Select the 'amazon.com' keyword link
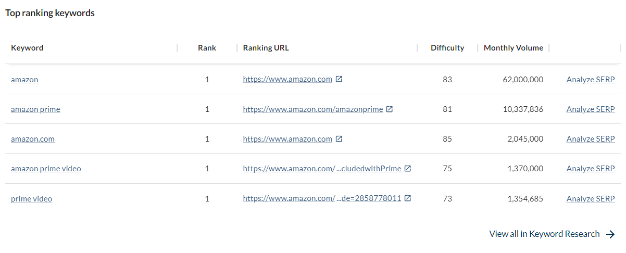626x253 pixels. [33, 139]
